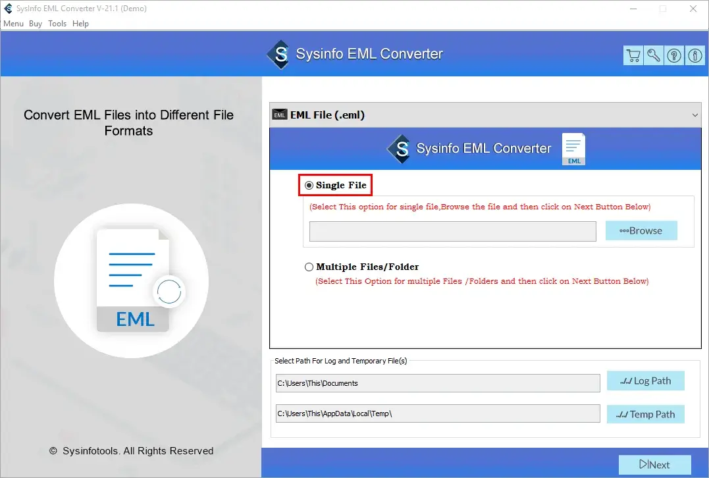Click the SysInfo logo in title bar
The width and height of the screenshot is (709, 478).
(8, 9)
